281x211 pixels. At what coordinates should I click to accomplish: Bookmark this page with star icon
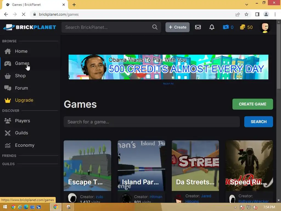point(246,14)
